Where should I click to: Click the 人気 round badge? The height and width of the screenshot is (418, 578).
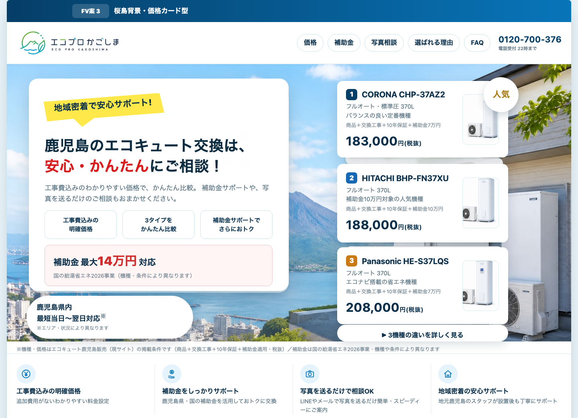[501, 95]
